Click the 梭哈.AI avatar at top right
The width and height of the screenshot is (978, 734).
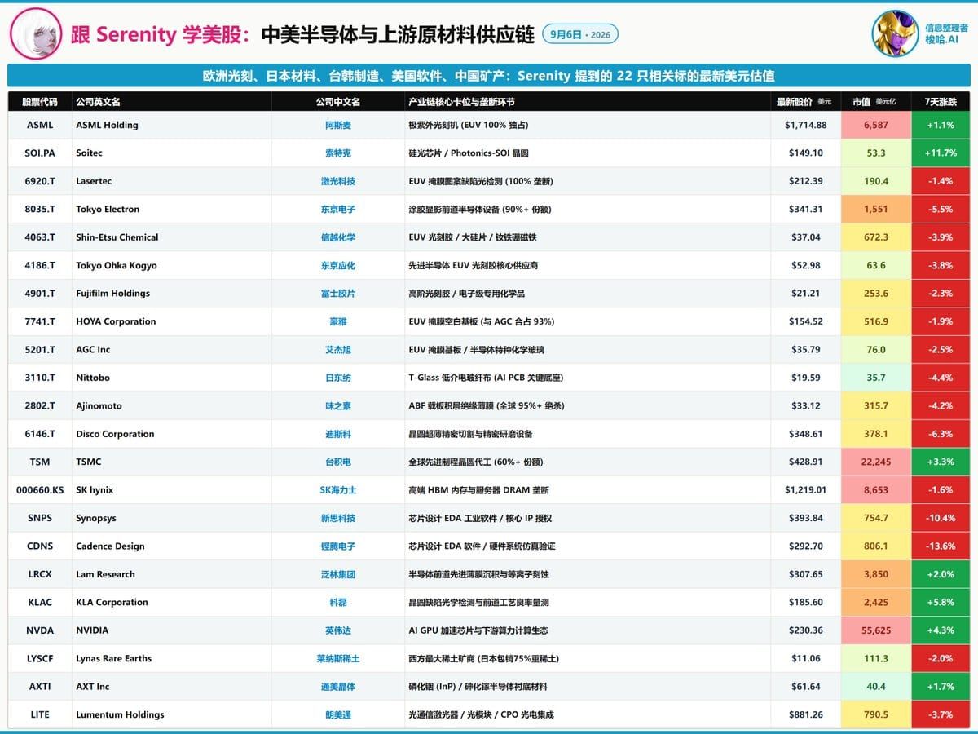(x=896, y=34)
